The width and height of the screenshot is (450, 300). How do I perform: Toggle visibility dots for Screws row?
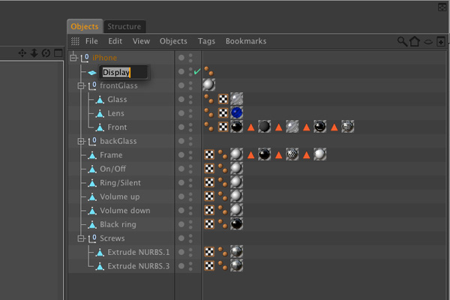(190, 238)
